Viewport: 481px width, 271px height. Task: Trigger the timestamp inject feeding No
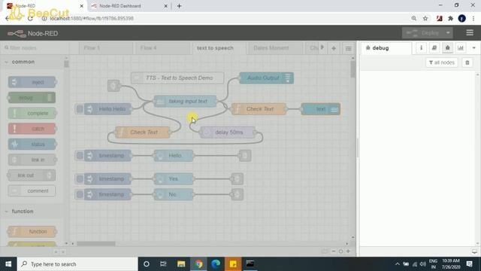pyautogui.click(x=80, y=194)
